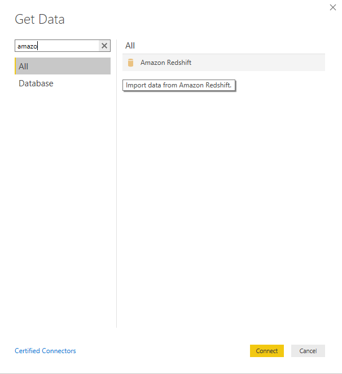The image size is (342, 374).
Task: Switch to the Database category
Action: tap(36, 83)
